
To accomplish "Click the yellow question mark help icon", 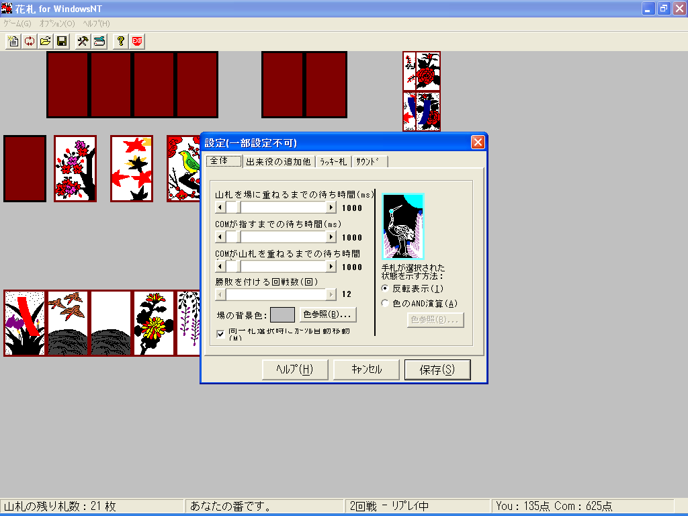I will tap(121, 41).
